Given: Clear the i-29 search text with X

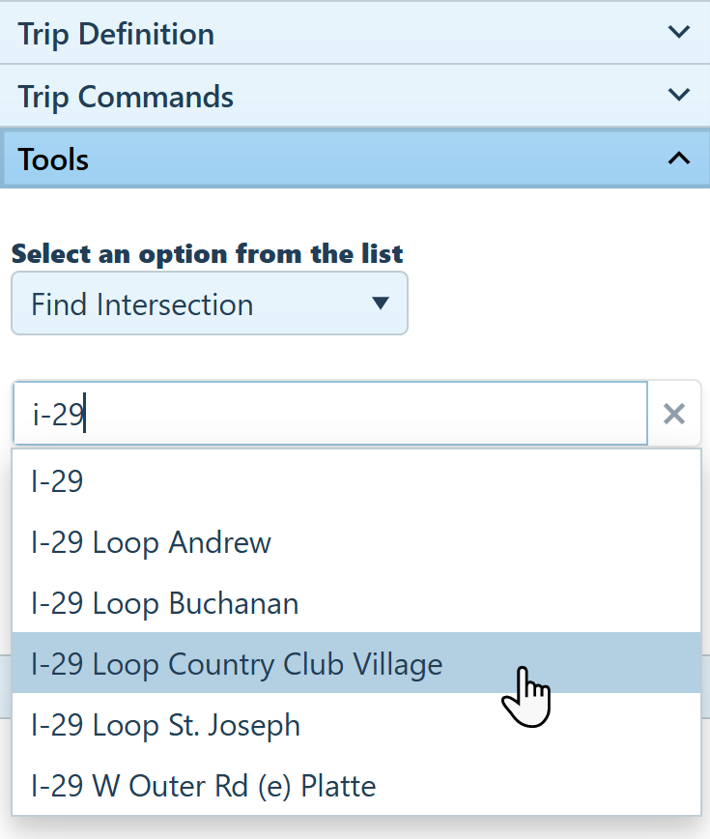Looking at the screenshot, I should 674,414.
